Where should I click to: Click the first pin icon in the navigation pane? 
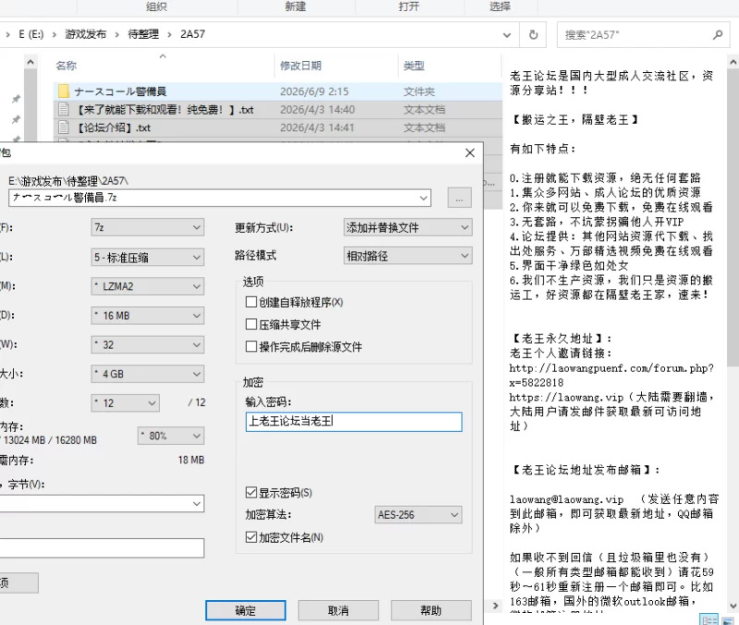click(x=16, y=99)
